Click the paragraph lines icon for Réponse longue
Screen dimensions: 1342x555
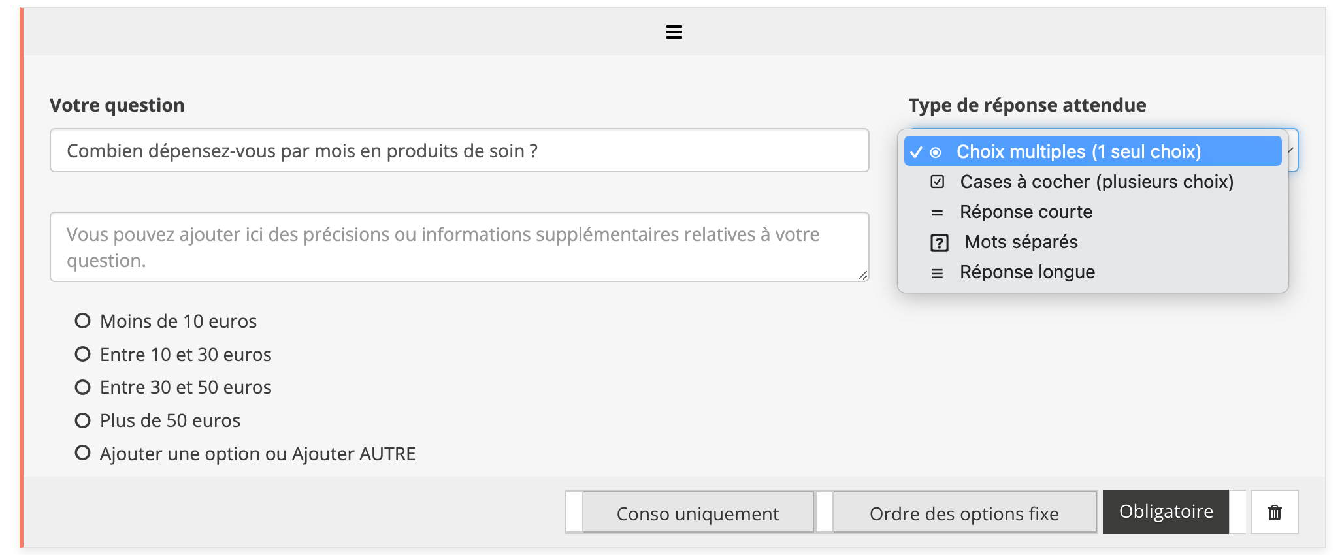937,273
